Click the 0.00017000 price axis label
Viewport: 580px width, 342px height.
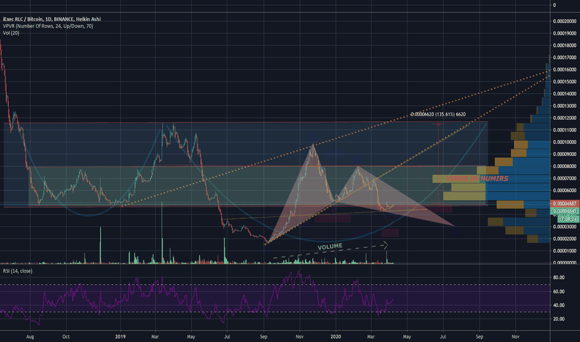click(564, 58)
